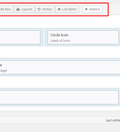Image resolution: width=120 pixels, height=132 pixels.
Task: Click the Add Row button
Action: coord(6,9)
